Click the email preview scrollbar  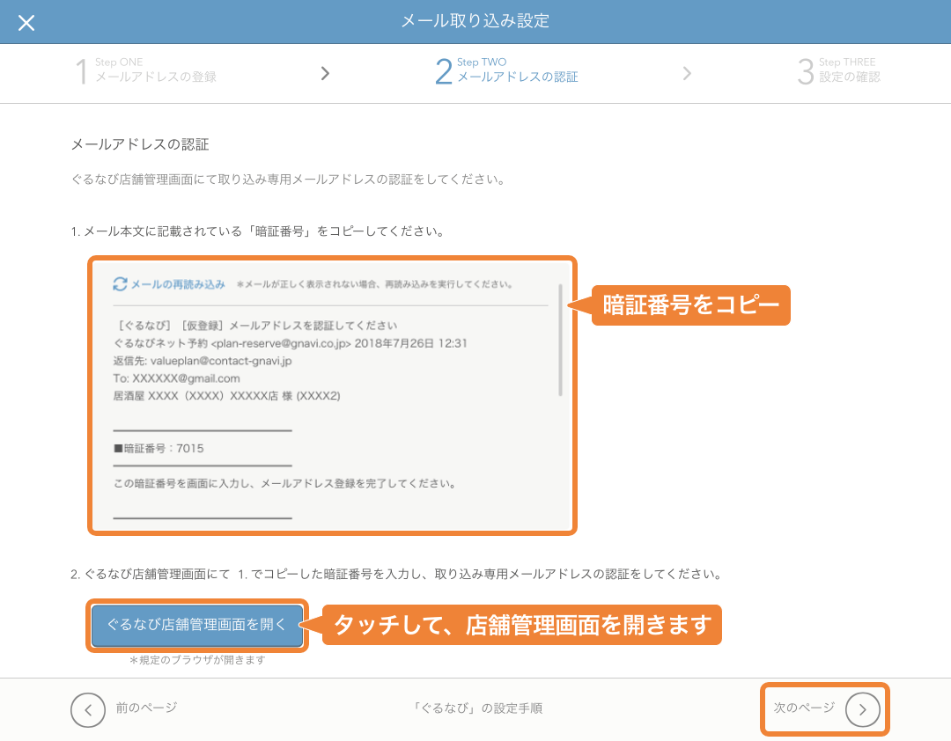[x=560, y=340]
